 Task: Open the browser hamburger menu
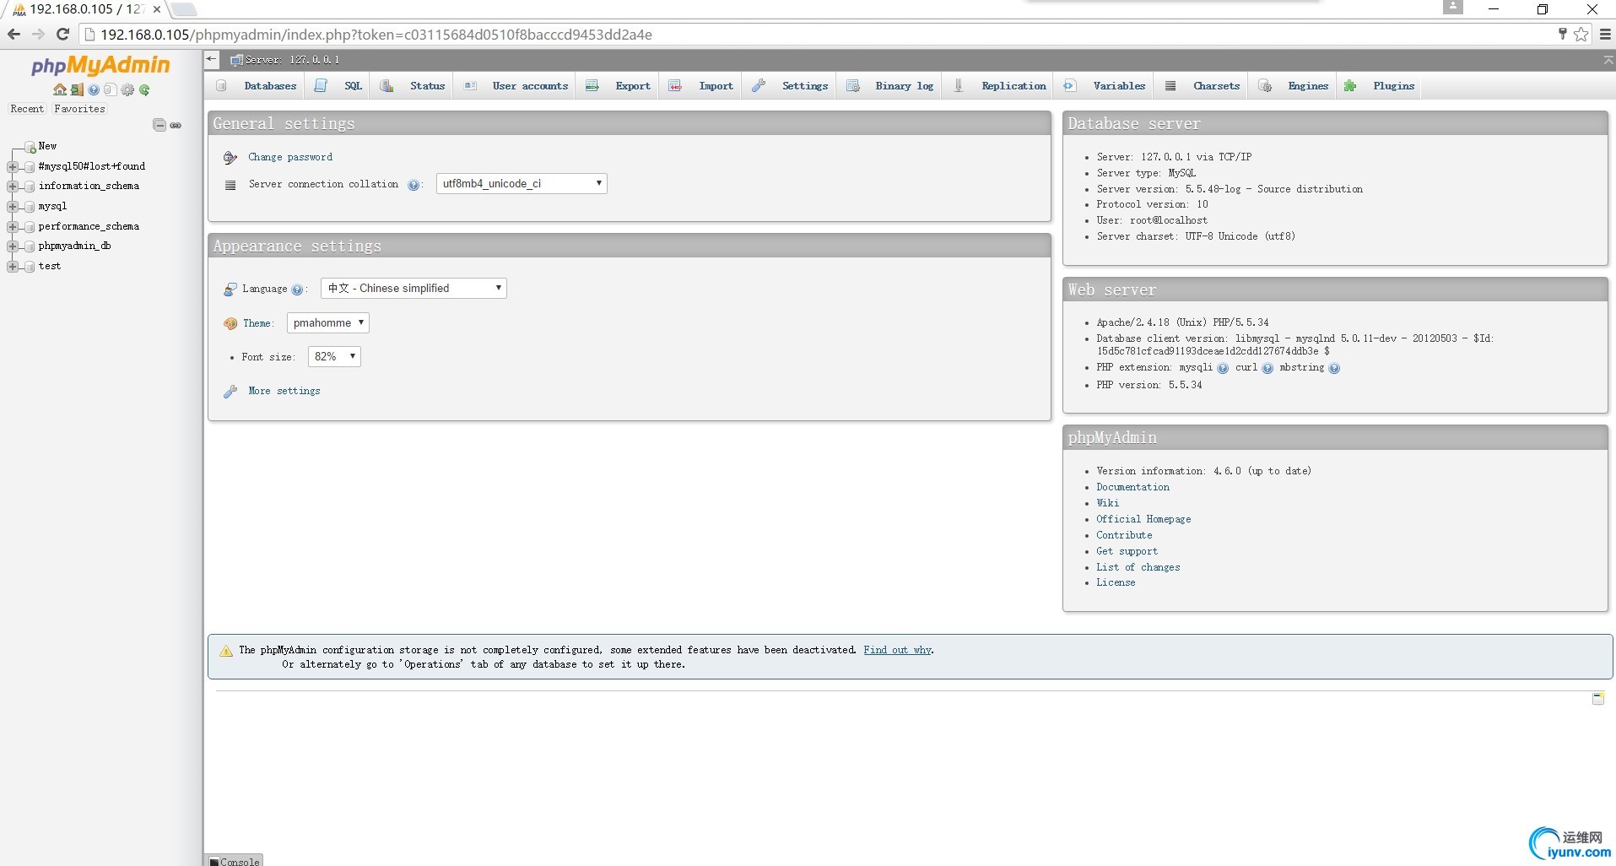point(1606,35)
